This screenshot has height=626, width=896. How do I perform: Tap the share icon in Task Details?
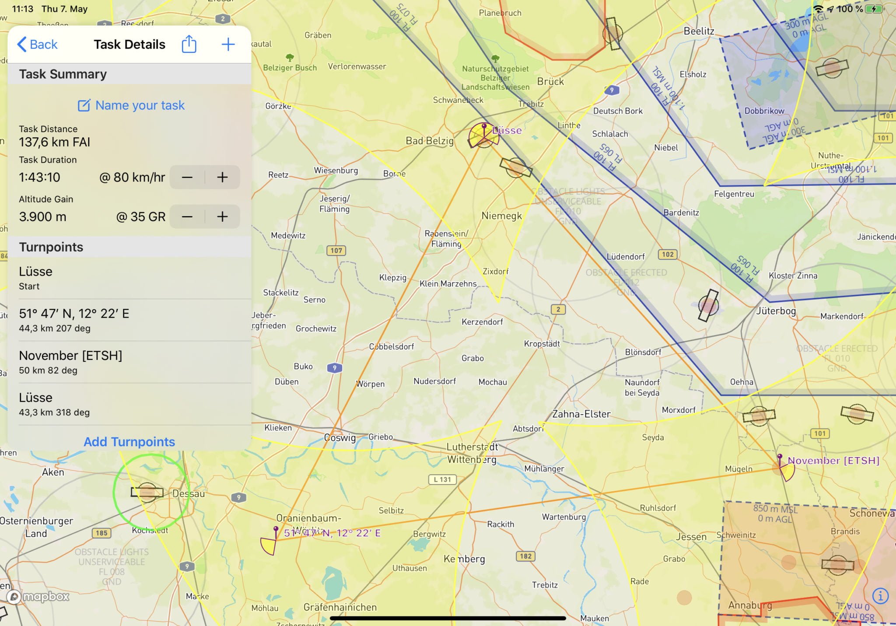pos(189,44)
